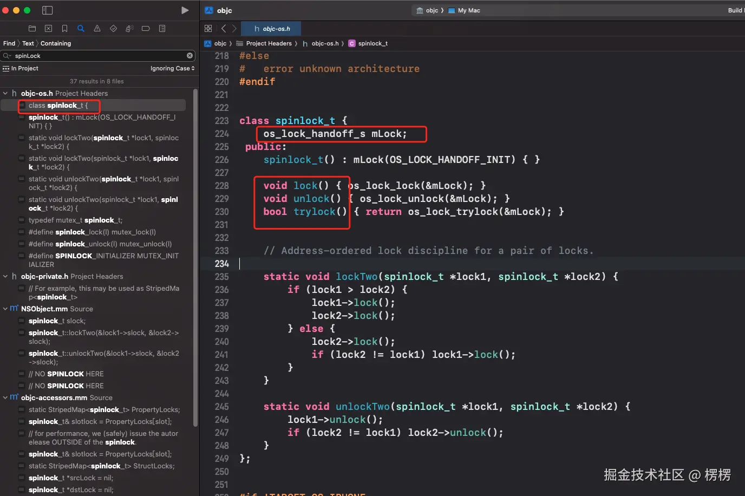Screen dimensions: 745x496
Task: Open the Bookmark navigator icon
Action: pos(64,29)
